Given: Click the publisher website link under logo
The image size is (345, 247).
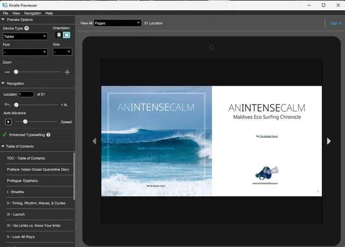Looking at the screenshot, I should coord(265,183).
